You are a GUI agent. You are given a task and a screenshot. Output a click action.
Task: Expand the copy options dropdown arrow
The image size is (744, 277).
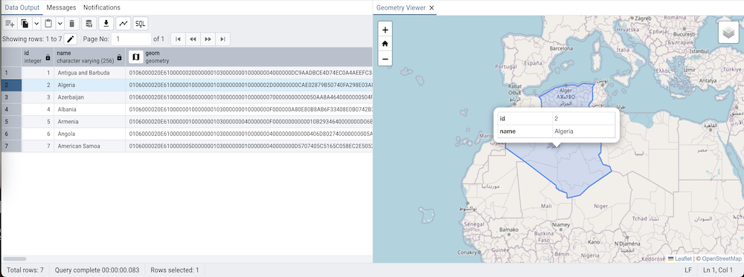tap(36, 23)
